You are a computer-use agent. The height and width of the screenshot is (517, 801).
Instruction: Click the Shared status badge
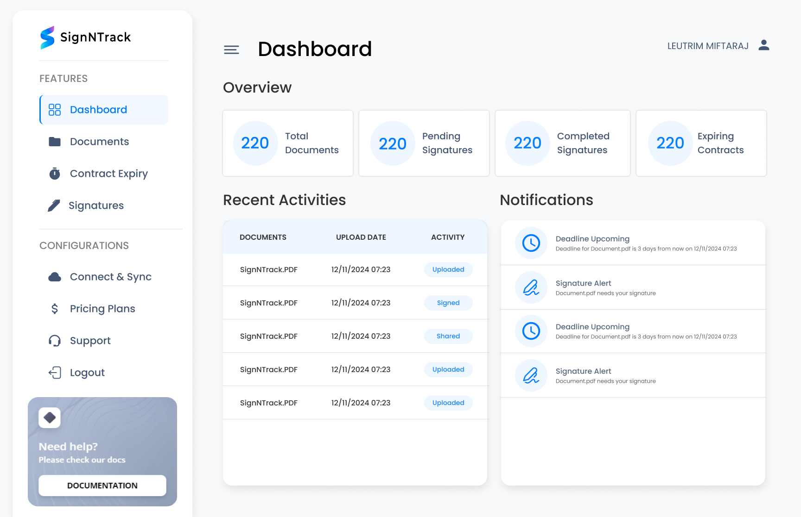click(x=448, y=336)
